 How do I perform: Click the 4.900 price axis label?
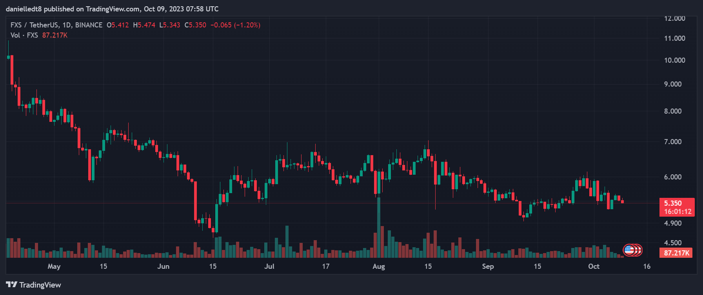click(x=673, y=223)
